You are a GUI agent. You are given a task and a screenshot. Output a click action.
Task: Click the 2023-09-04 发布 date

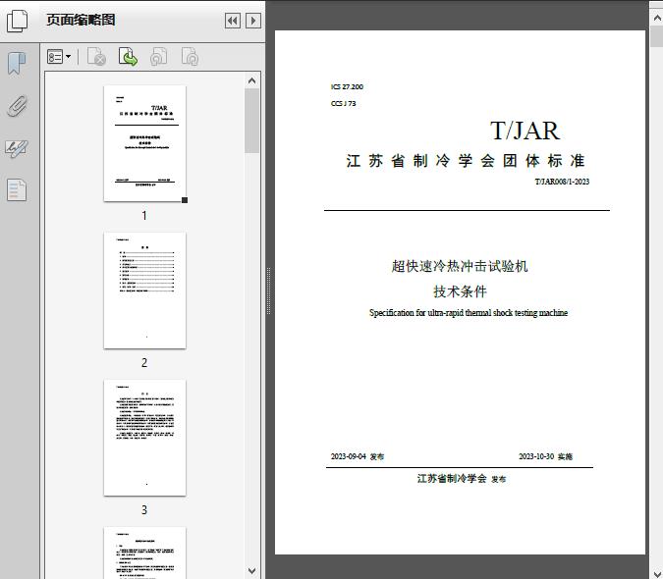358,456
